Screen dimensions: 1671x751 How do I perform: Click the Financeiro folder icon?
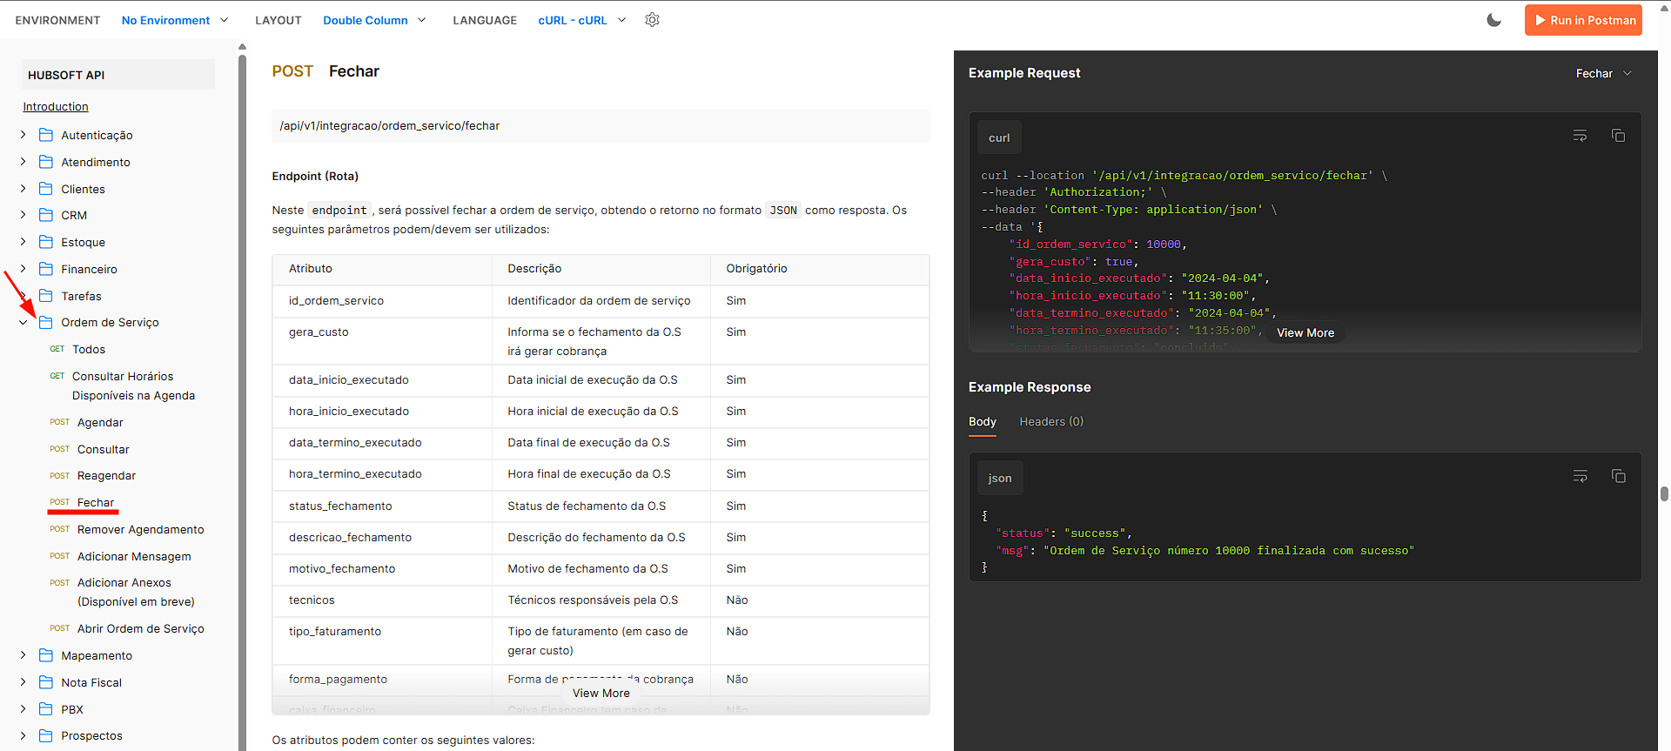coord(46,269)
